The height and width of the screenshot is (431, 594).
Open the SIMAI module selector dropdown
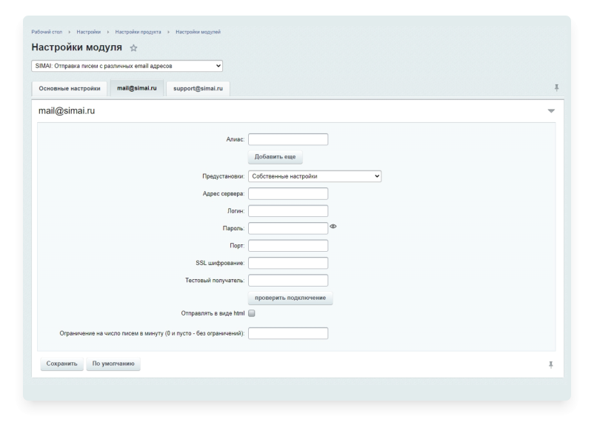pos(126,66)
